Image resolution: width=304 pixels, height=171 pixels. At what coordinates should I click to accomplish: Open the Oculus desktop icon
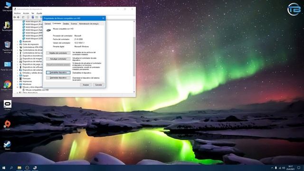8,104
